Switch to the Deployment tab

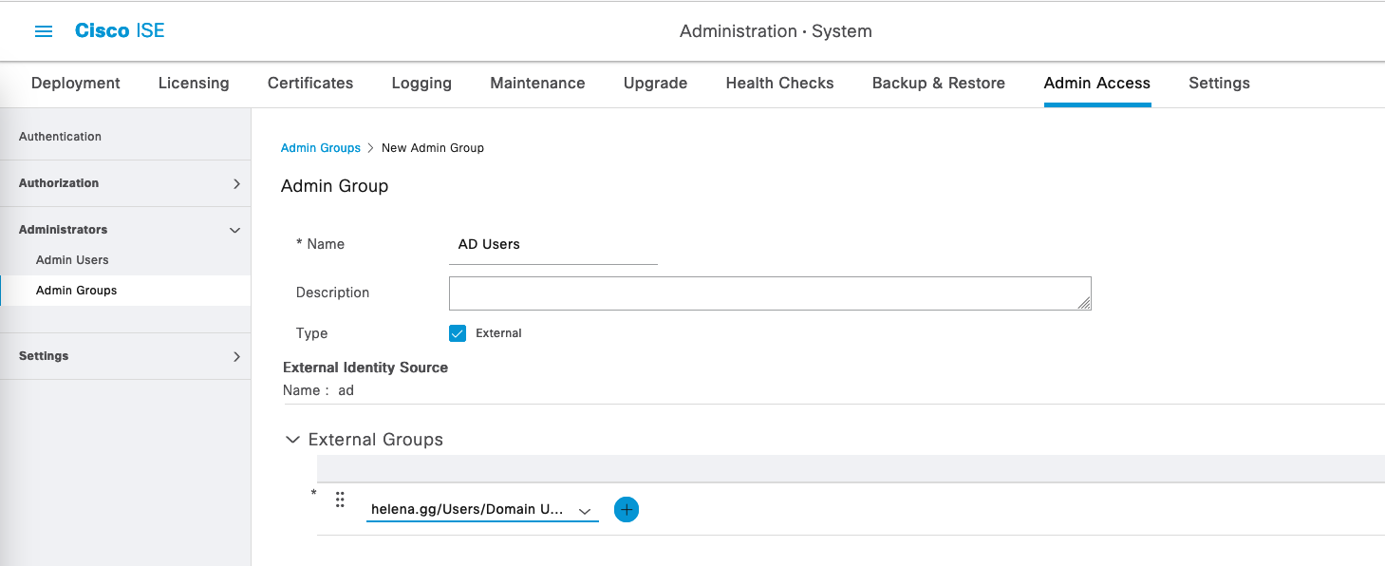click(x=76, y=84)
